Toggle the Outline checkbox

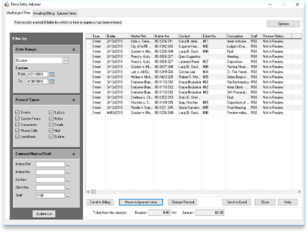point(51,136)
